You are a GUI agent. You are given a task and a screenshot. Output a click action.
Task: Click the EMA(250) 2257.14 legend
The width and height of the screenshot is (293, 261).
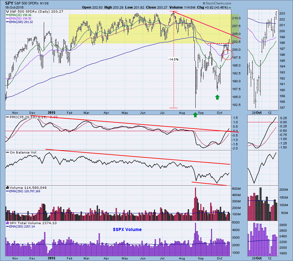[20, 227]
